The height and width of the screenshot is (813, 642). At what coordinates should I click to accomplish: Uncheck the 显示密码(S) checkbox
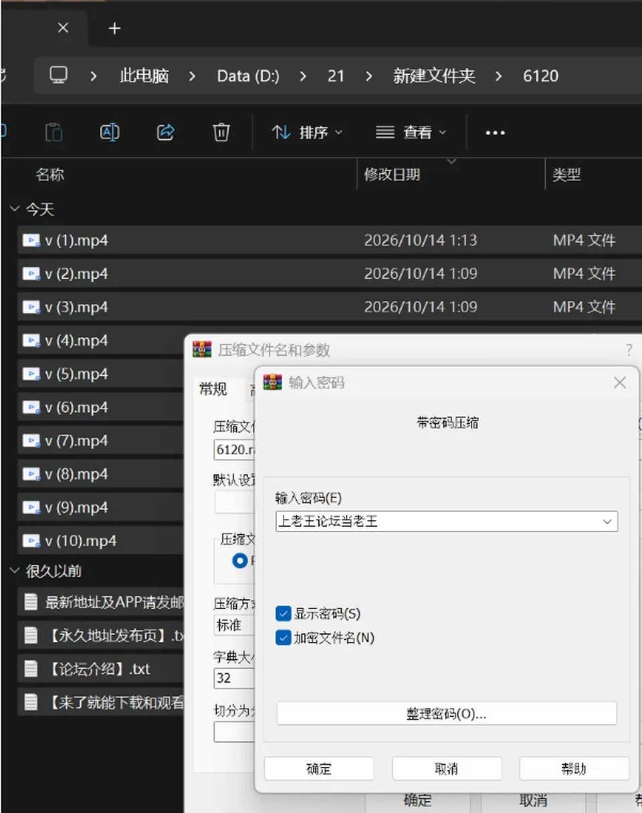point(284,613)
